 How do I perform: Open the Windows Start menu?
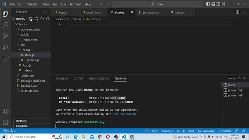(4, 136)
